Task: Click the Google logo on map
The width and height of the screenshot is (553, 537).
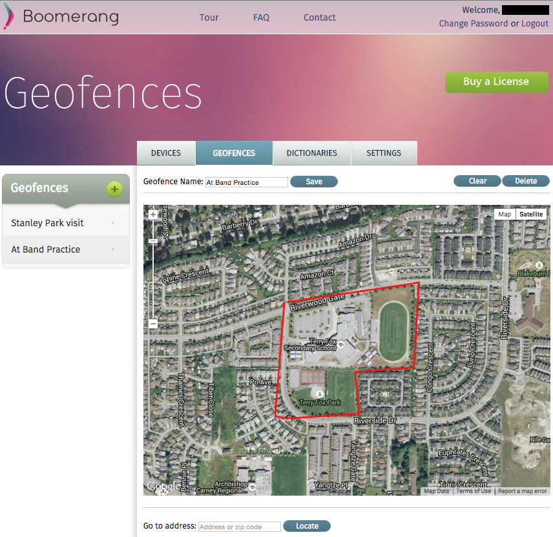Action: [163, 487]
